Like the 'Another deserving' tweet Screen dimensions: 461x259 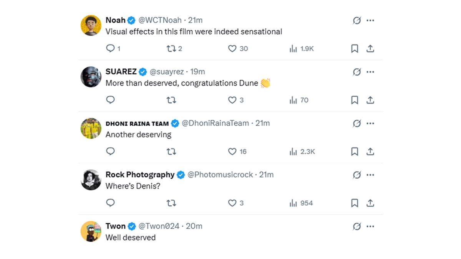click(232, 152)
